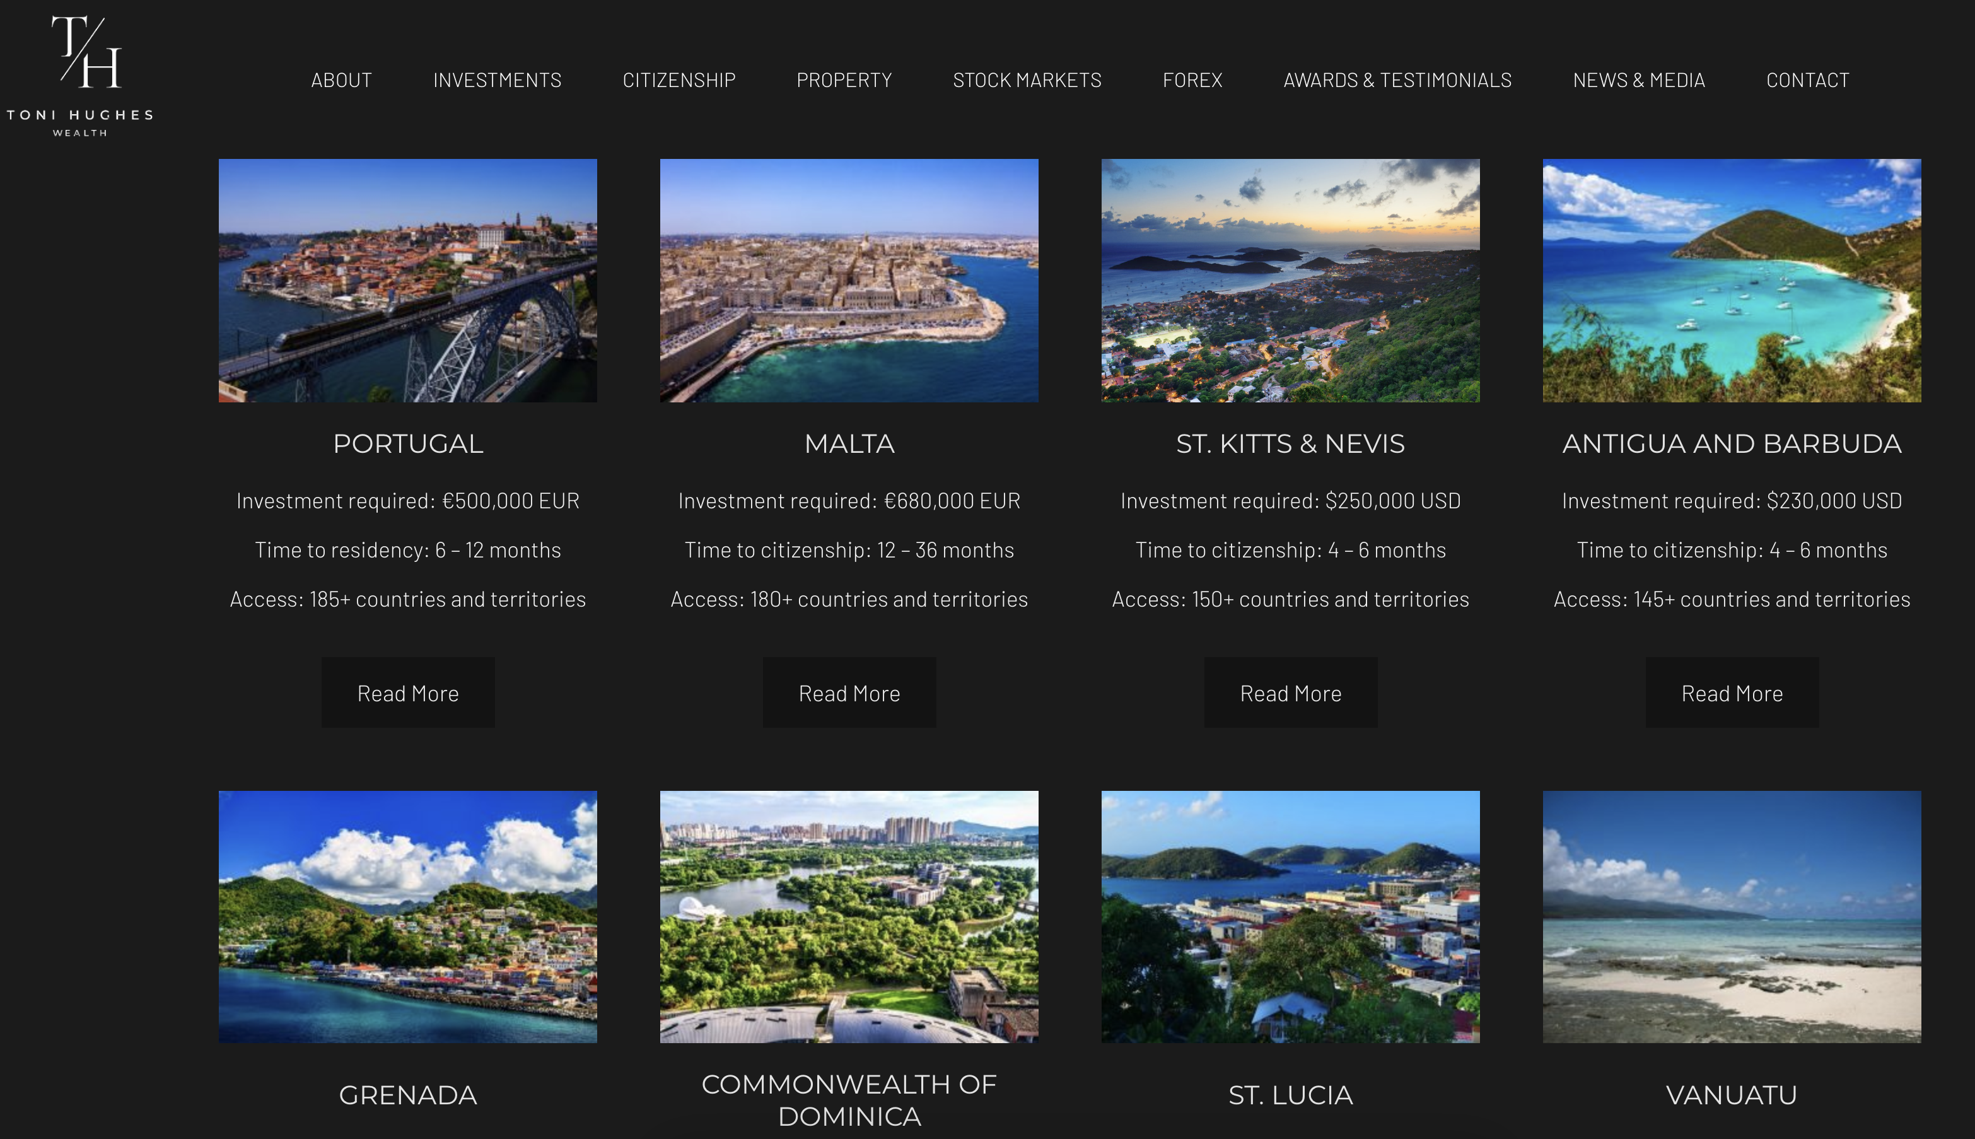Go to the Citizenship page

(x=678, y=80)
